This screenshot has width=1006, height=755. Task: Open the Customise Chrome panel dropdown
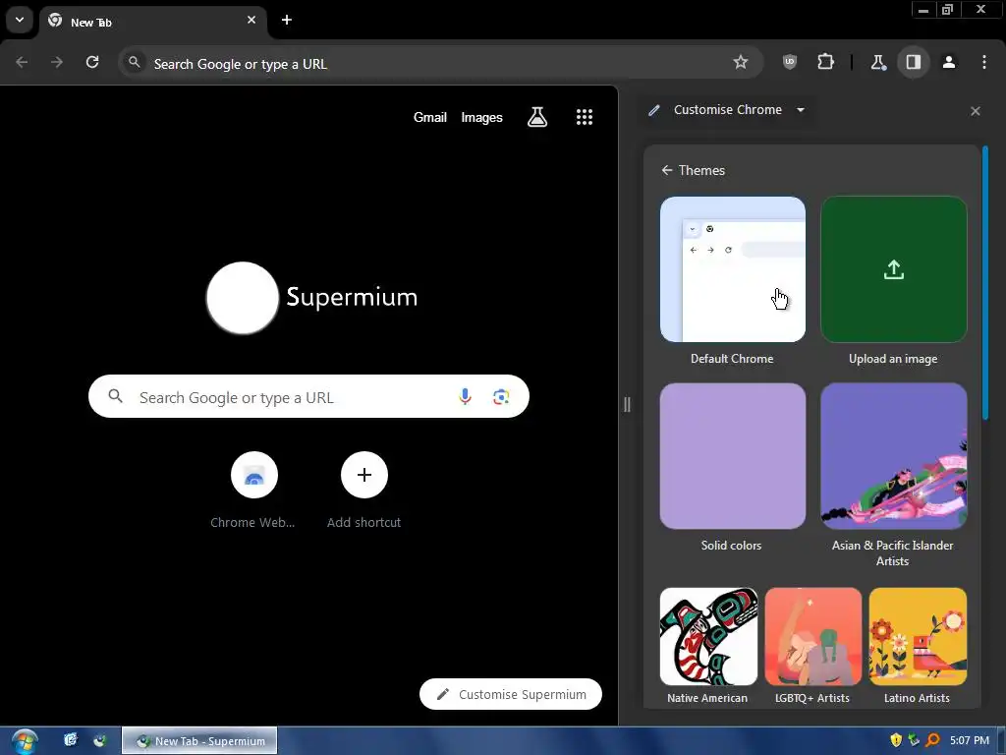801,110
